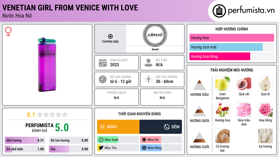Click the sillage projection icon
This screenshot has height=157, width=279.
pos(148,79)
